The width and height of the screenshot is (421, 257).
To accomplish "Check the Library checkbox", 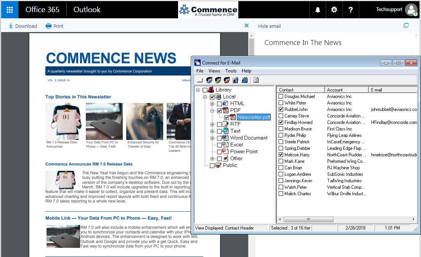I will tap(205, 90).
